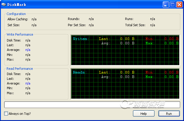Click the Rounds value in Configuration
This screenshot has height=121, width=184.
(x=91, y=19)
